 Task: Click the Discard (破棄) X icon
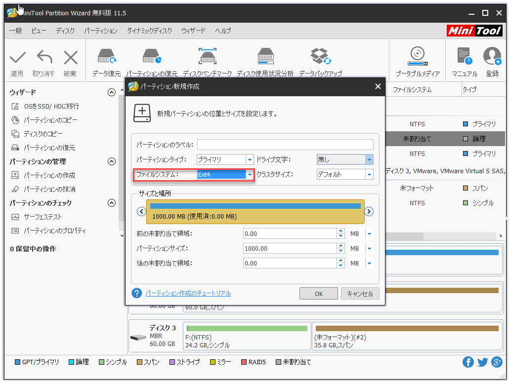pos(71,58)
